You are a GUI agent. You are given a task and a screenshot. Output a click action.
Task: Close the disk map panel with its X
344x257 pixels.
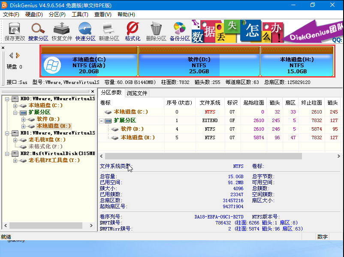coord(3,48)
